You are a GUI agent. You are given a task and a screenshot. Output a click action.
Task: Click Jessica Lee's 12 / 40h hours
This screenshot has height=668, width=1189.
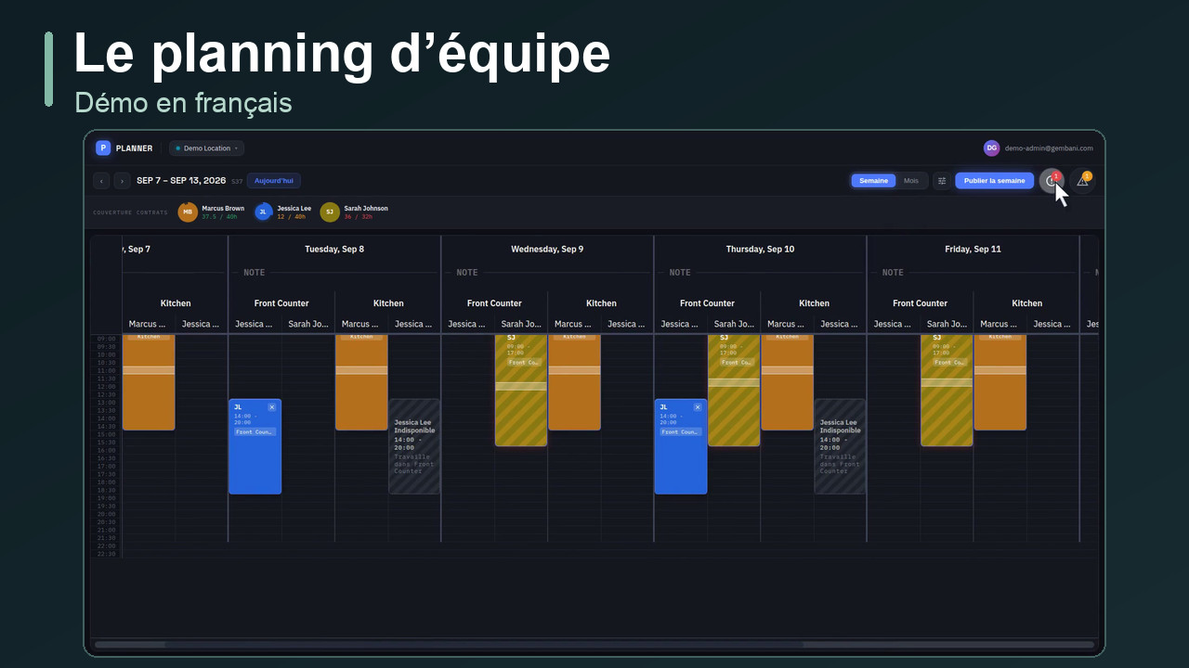coord(293,217)
